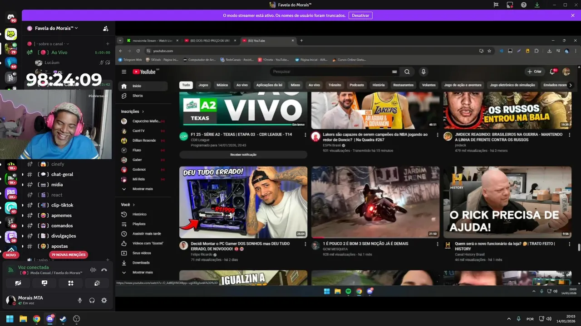The width and height of the screenshot is (581, 326).
Task: Open noise suppression waveform icon
Action: (93, 270)
